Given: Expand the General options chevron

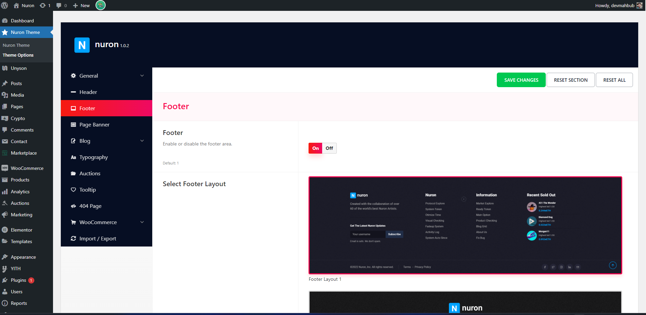Looking at the screenshot, I should click(142, 76).
